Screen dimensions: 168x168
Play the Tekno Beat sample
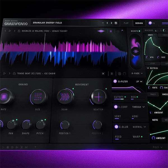pyautogui.click(x=4, y=73)
